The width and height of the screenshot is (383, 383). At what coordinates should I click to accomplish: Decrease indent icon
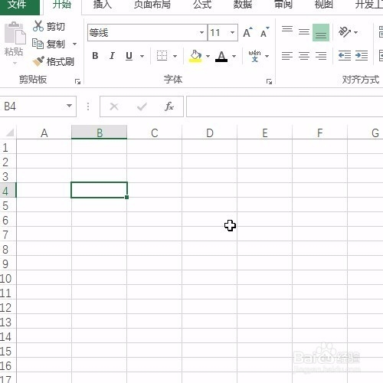click(345, 56)
